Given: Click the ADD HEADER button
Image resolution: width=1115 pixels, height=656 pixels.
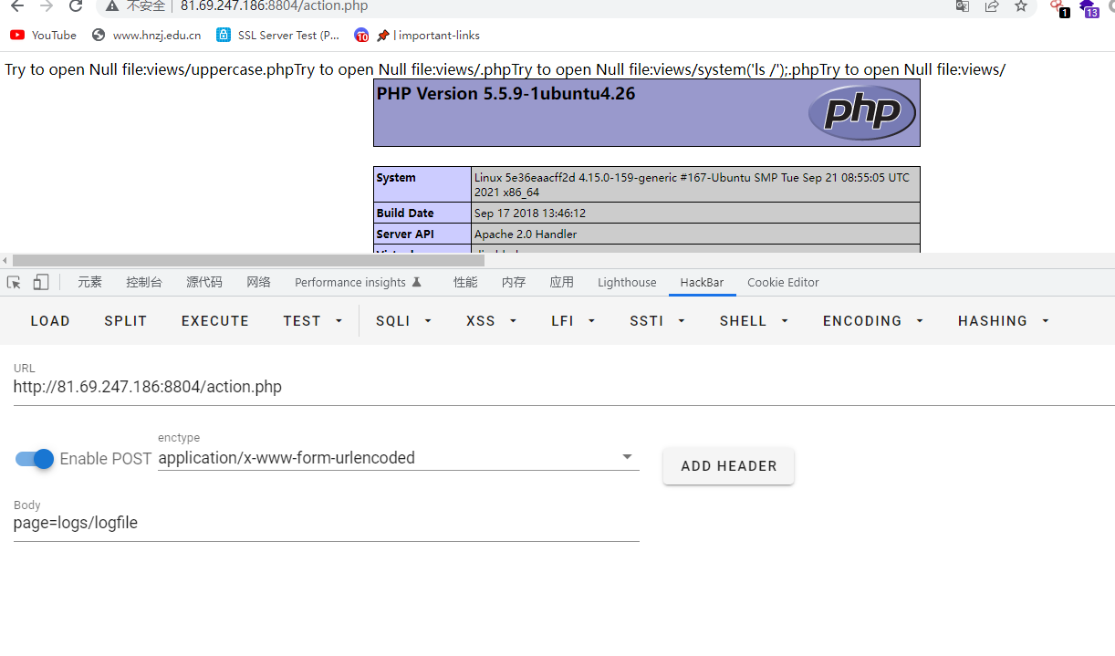Looking at the screenshot, I should pos(728,466).
